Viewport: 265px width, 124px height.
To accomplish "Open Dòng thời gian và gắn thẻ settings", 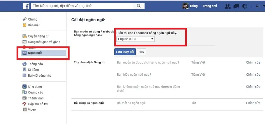I will coord(45,42).
